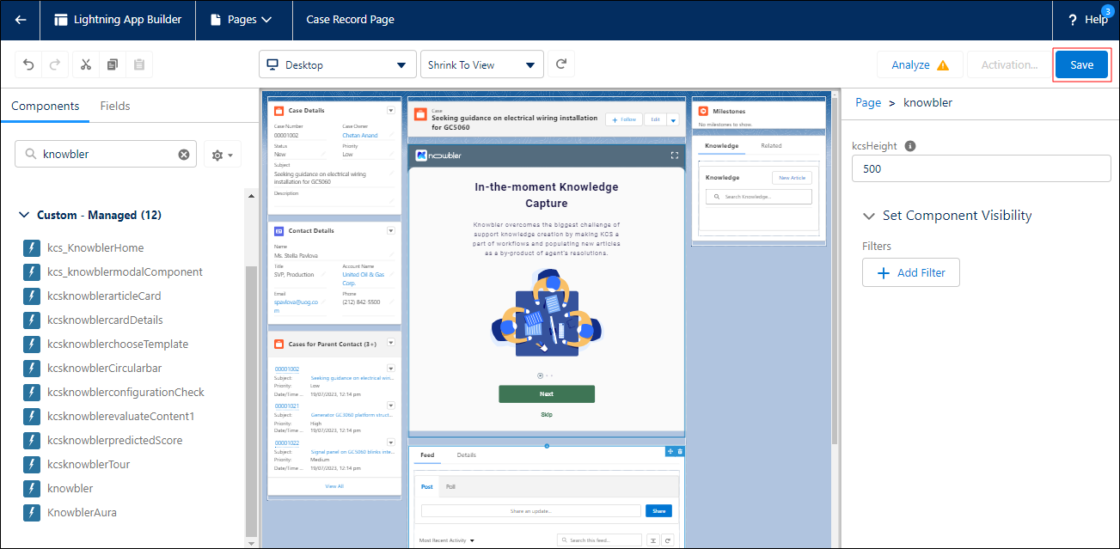Cut the selected component
Screen dimensions: 1120x549
click(x=87, y=64)
